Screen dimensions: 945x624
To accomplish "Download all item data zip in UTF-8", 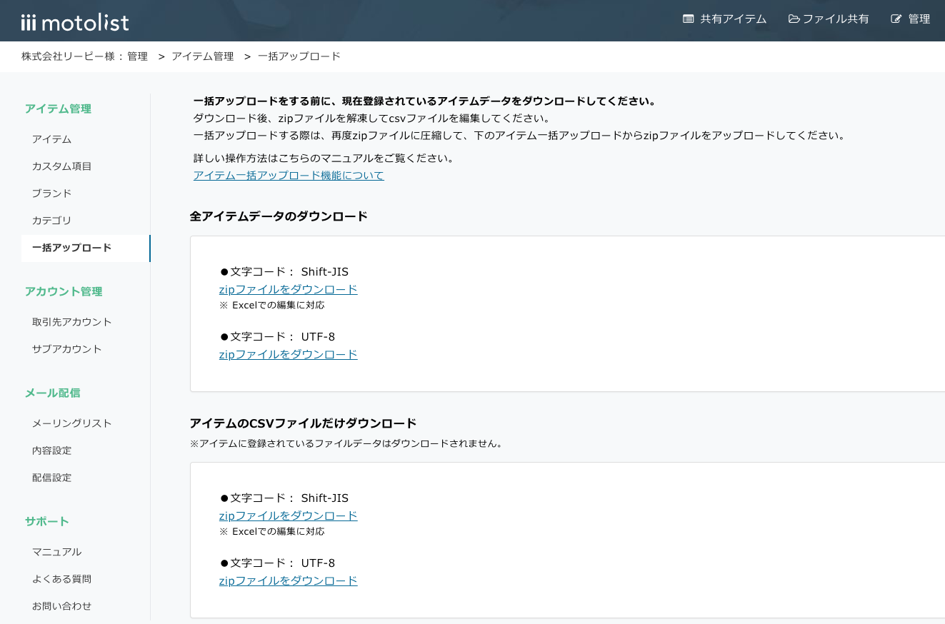I will (288, 355).
